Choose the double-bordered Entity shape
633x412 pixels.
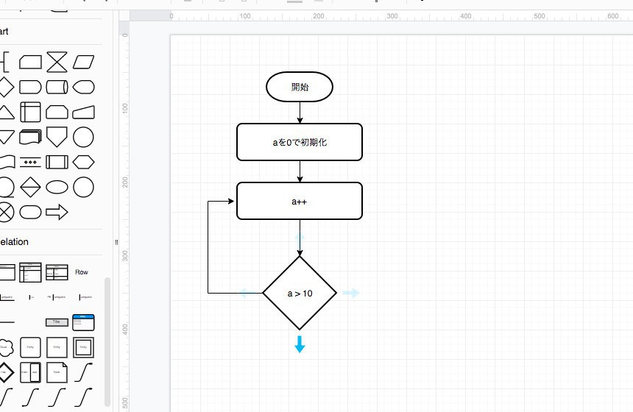pyautogui.click(x=84, y=347)
